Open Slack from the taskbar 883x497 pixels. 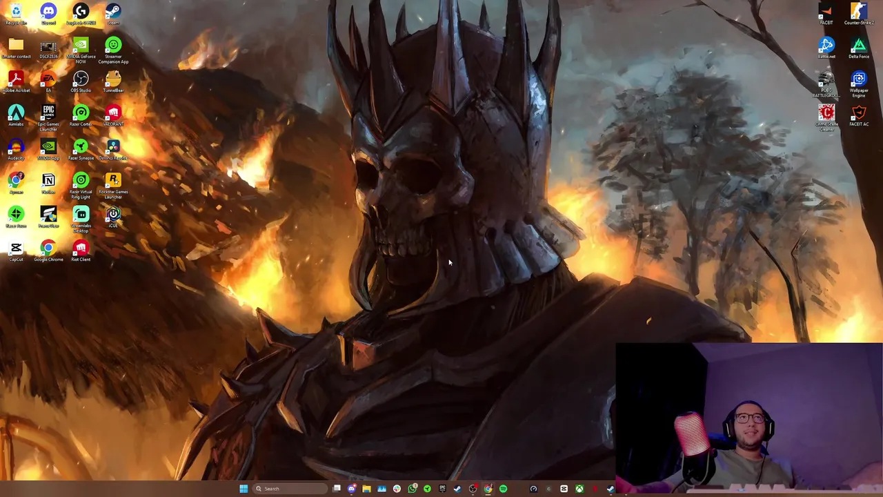pos(397,489)
